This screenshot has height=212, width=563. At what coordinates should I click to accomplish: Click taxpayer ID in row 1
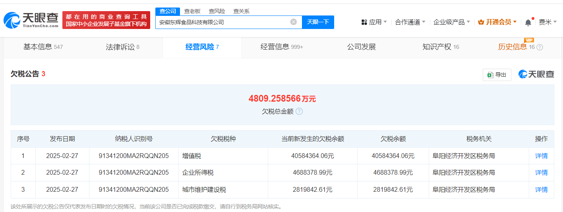[x=133, y=156]
